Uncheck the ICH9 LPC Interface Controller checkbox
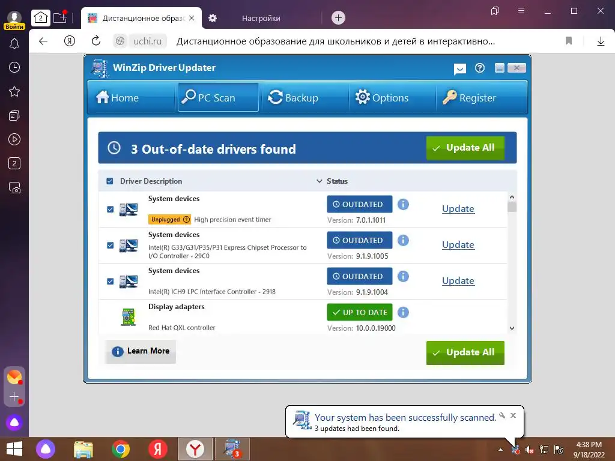This screenshot has width=615, height=461. click(x=111, y=282)
